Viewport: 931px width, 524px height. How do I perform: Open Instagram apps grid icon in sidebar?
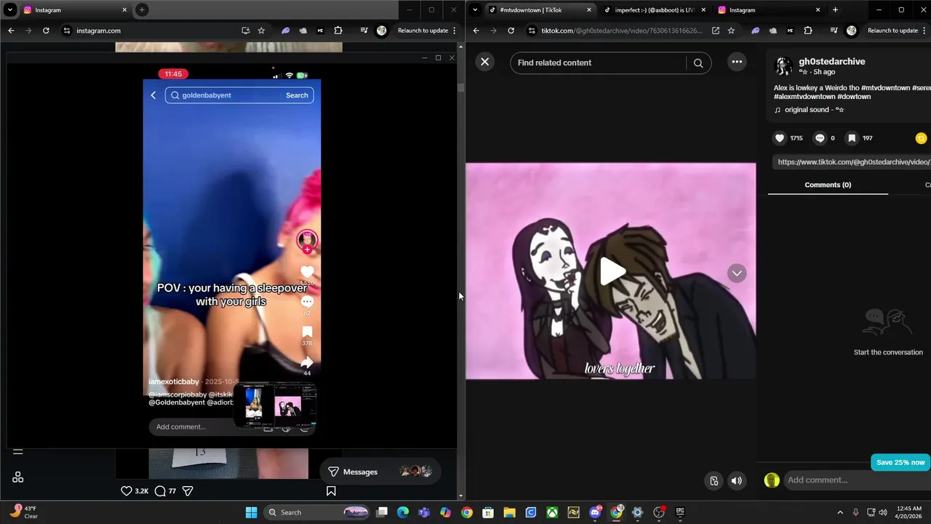coord(18,477)
